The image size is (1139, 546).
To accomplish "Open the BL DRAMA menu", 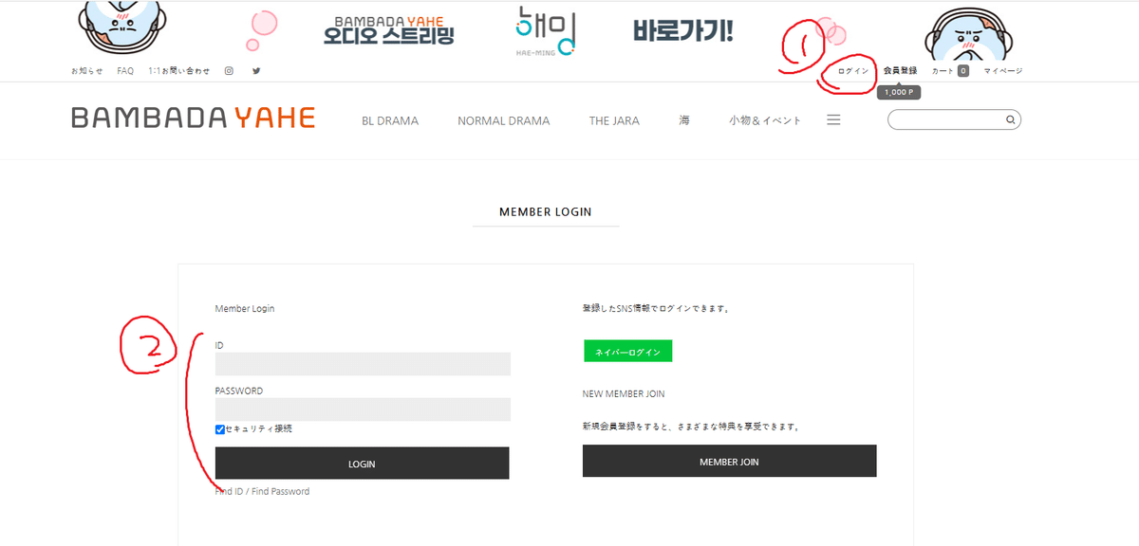I will tap(390, 120).
